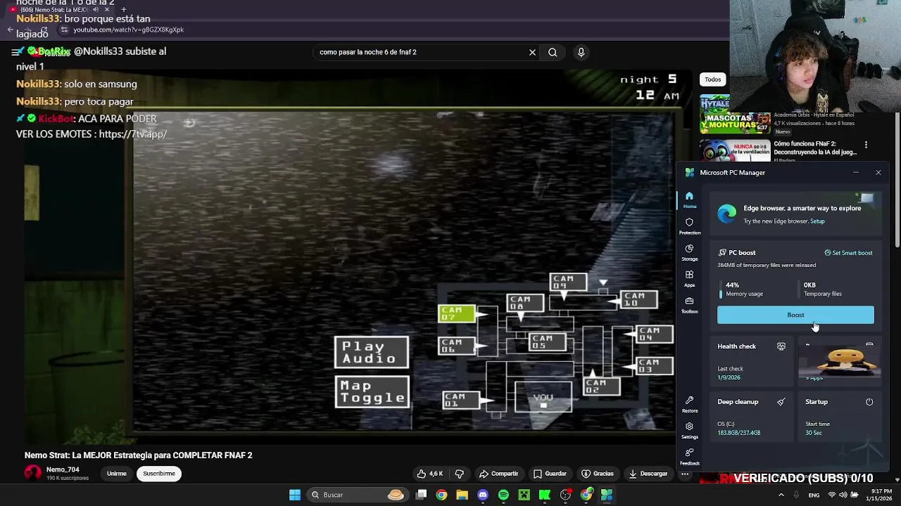The width and height of the screenshot is (901, 506).
Task: Click the Map Toggle button in video
Action: (372, 391)
